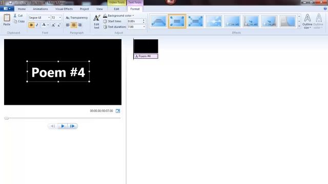Click the Text duration 7.00 field
328x184 pixels.
pyautogui.click(x=135, y=27)
